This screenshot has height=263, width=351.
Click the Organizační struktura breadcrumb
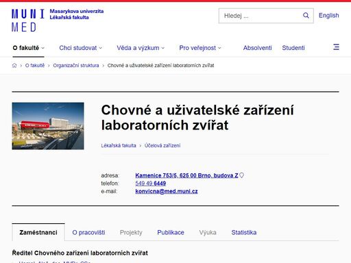[x=76, y=66]
